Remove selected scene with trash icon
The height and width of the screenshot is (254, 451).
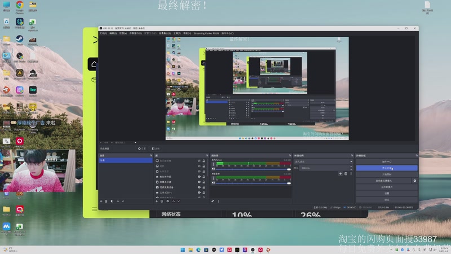point(106,201)
